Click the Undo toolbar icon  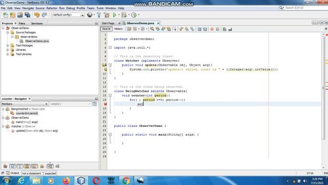click(37, 15)
